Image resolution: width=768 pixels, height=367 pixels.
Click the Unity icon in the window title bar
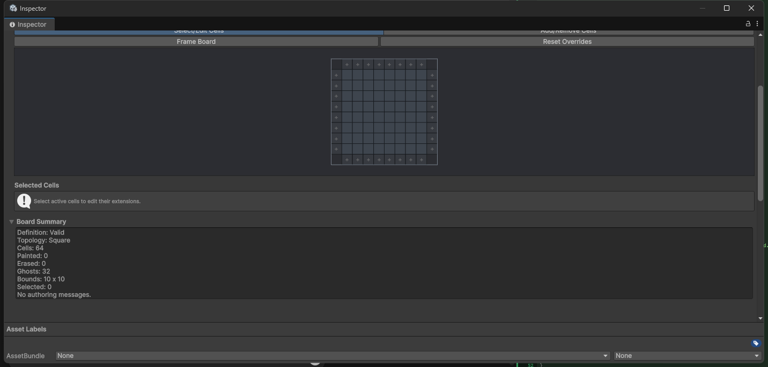pyautogui.click(x=13, y=8)
